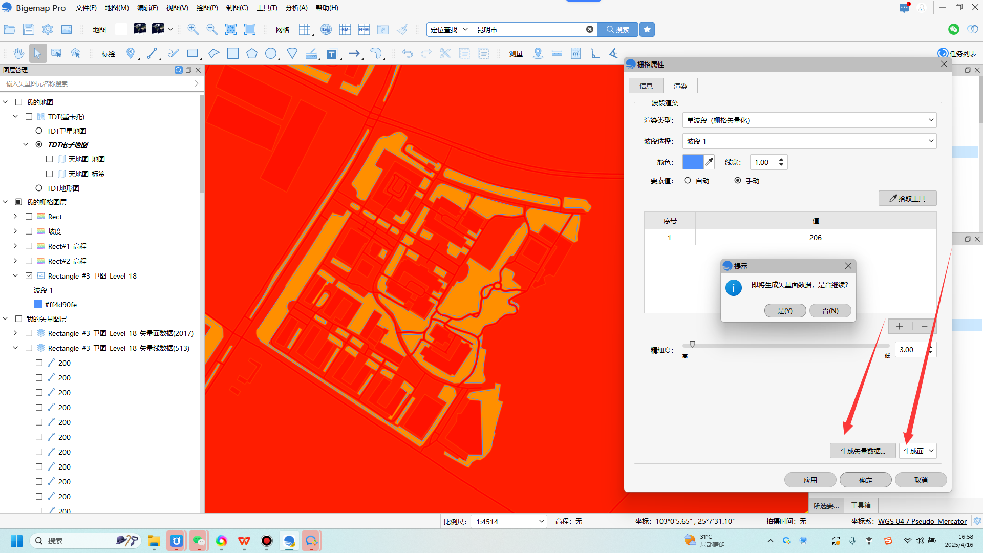Select the pan hand tool
983x553 pixels.
click(19, 53)
